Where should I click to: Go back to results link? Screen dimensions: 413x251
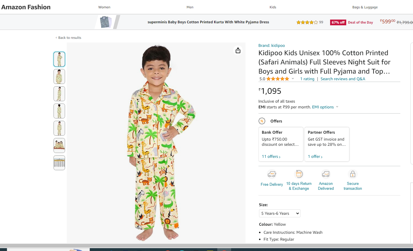tap(69, 38)
